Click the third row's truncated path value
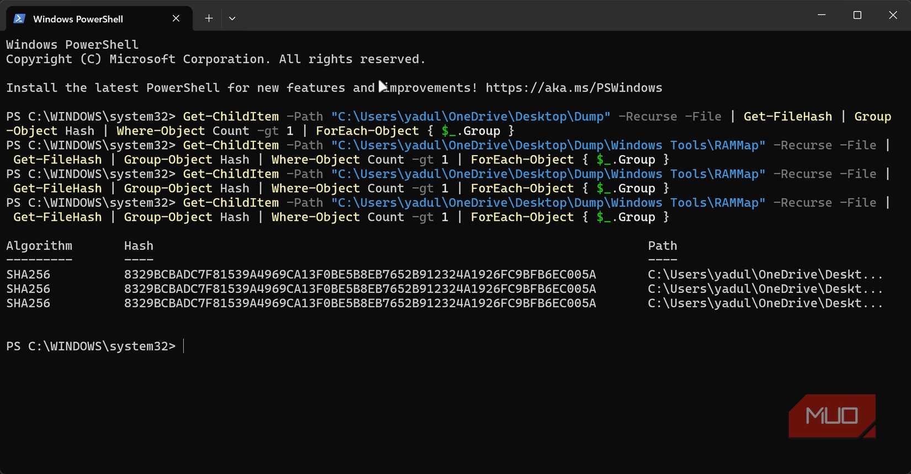 tap(765, 303)
